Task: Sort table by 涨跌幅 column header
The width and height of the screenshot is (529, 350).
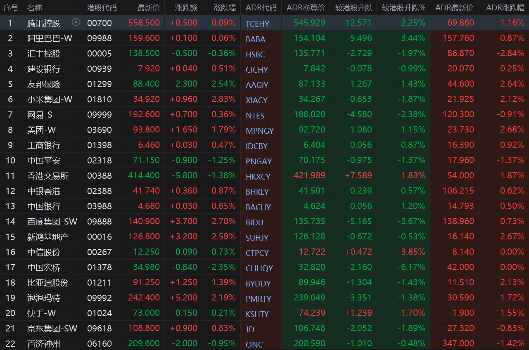Action: pyautogui.click(x=225, y=8)
